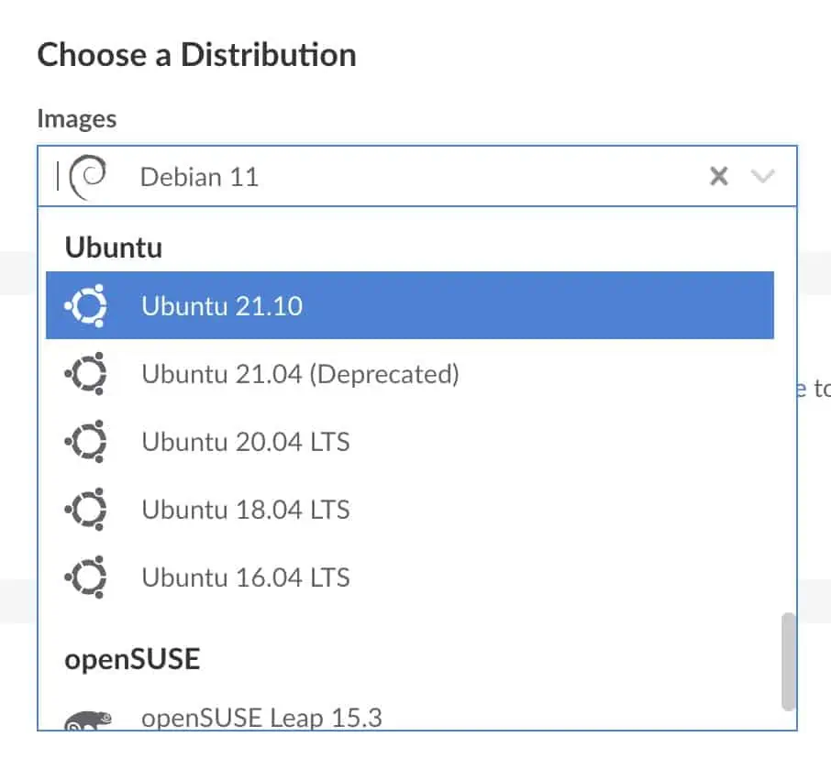This screenshot has width=831, height=759.
Task: Pick the Ubuntu 20.04 LTS image
Action: pos(246,441)
